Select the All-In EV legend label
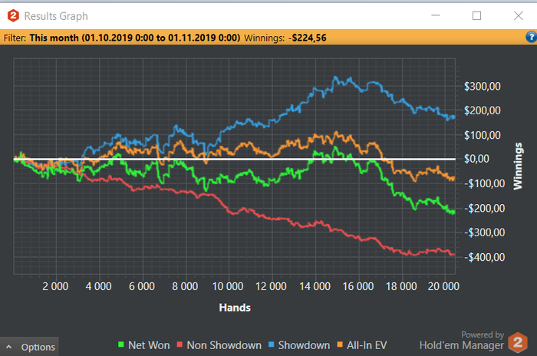The image size is (537, 356). [x=367, y=345]
